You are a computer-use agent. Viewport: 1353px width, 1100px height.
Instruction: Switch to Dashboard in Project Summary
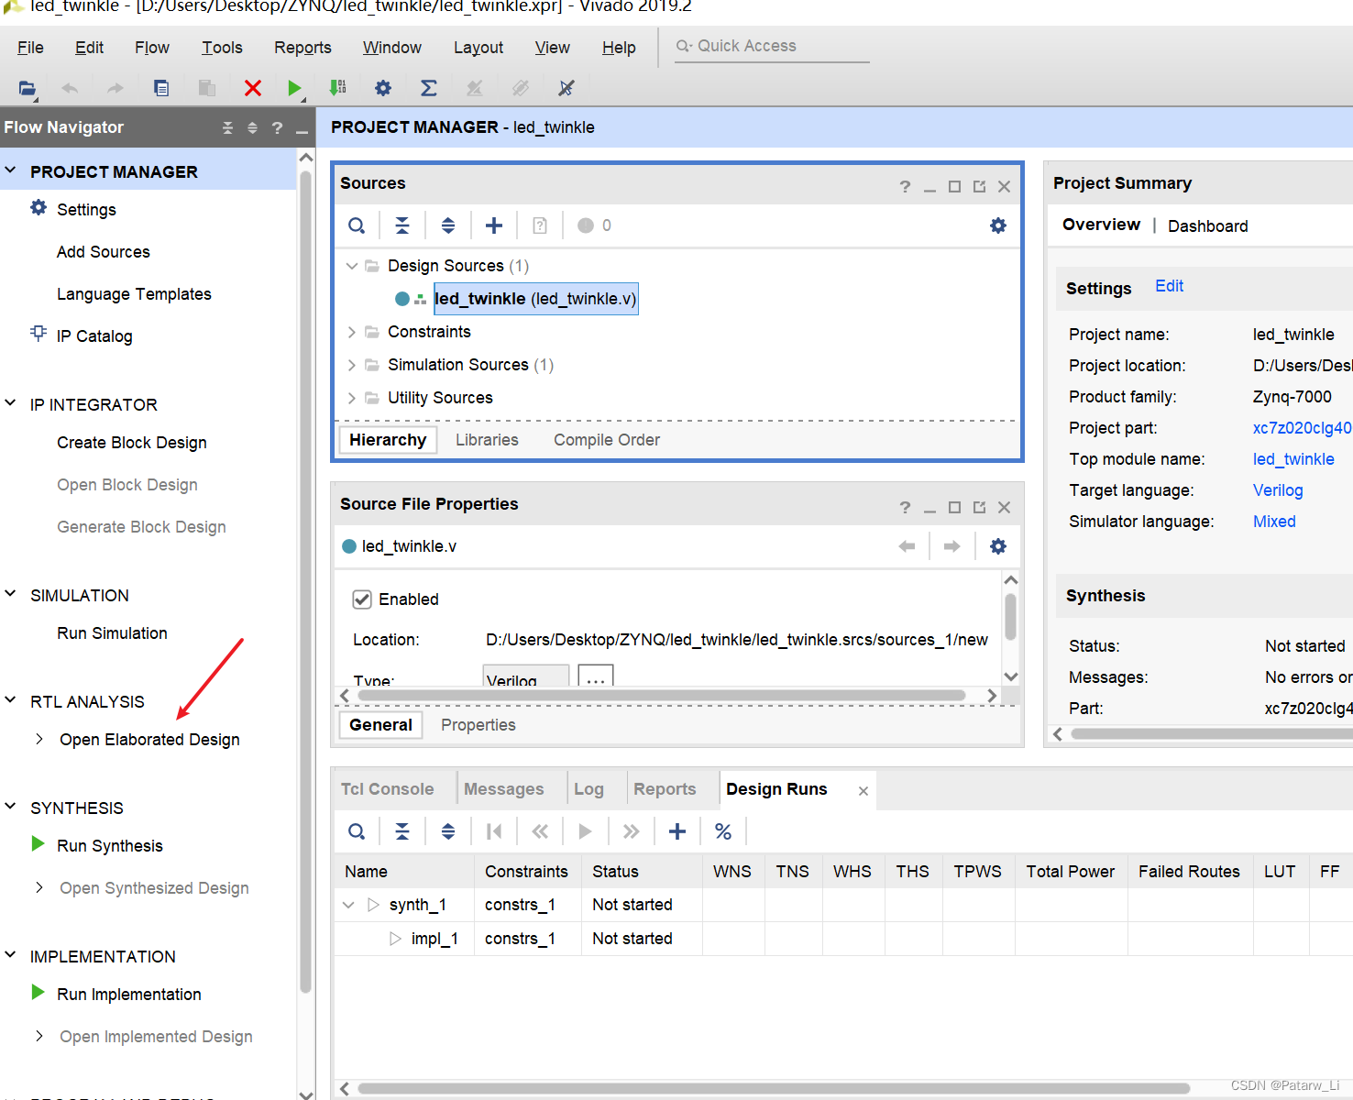pos(1207,226)
